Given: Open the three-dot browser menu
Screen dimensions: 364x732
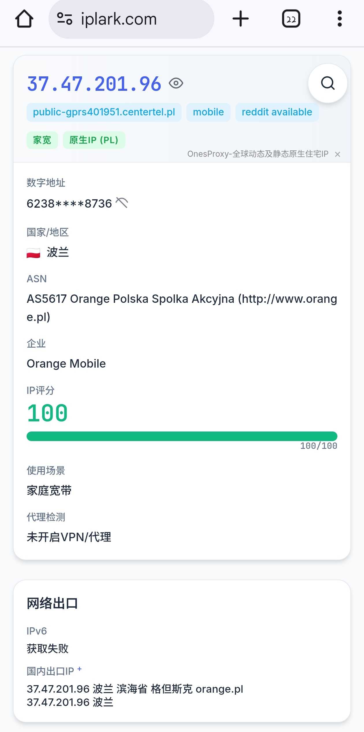Looking at the screenshot, I should pyautogui.click(x=339, y=19).
